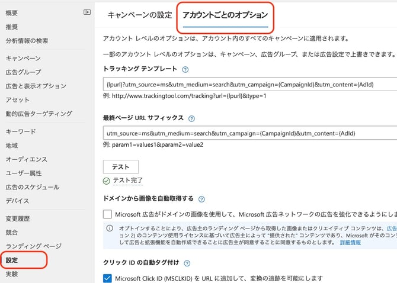397x283 pixels.
Task: Click help icon next to 最終ページ URL サフィックス
Action: (x=191, y=118)
